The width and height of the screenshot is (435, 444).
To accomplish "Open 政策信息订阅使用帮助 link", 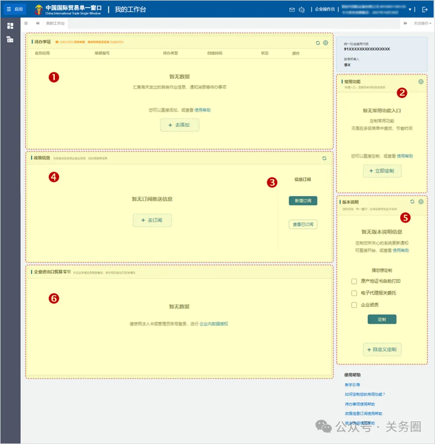I will coord(363,414).
